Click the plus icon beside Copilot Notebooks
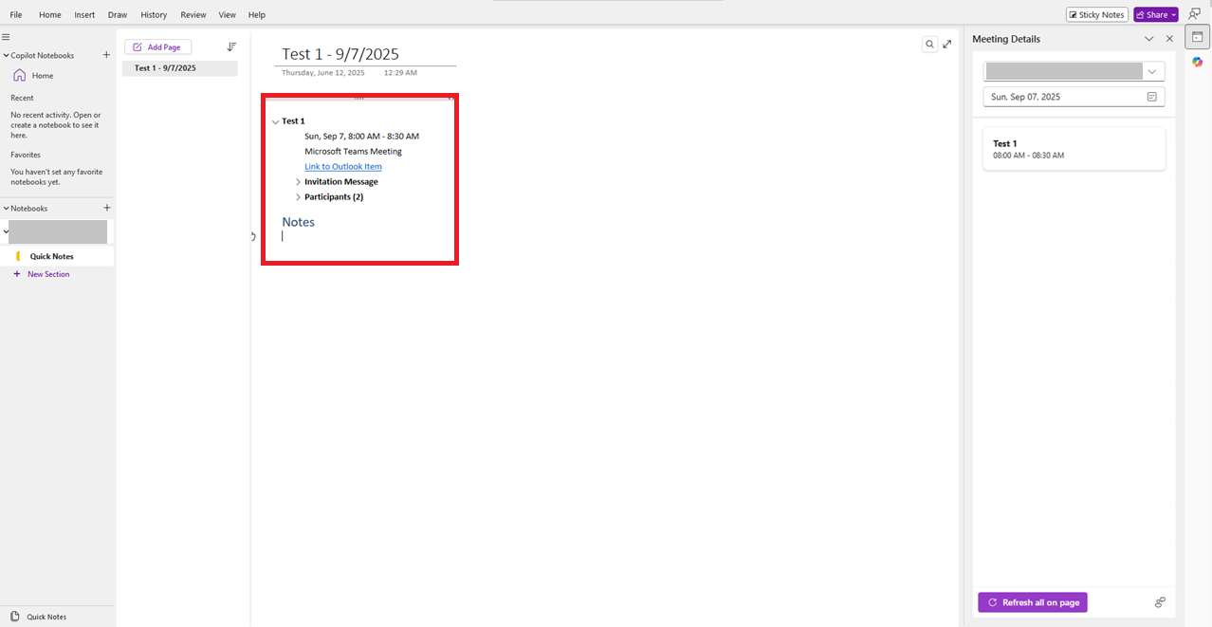Viewport: 1212px width, 627px height. (106, 54)
